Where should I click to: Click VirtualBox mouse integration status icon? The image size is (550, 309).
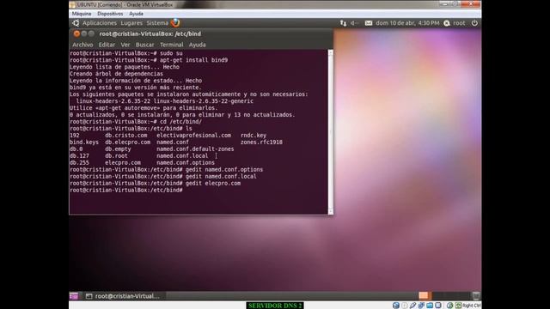tap(449, 306)
